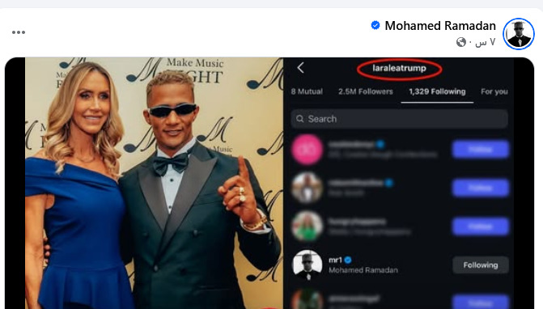Switch to the 8 Mutual tab
This screenshot has height=309, width=543.
coord(307,91)
